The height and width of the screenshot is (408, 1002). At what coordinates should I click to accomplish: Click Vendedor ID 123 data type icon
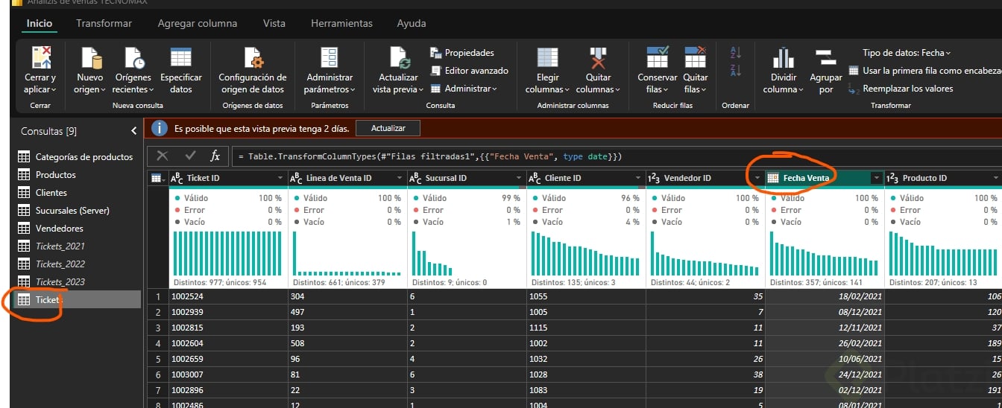coord(654,178)
